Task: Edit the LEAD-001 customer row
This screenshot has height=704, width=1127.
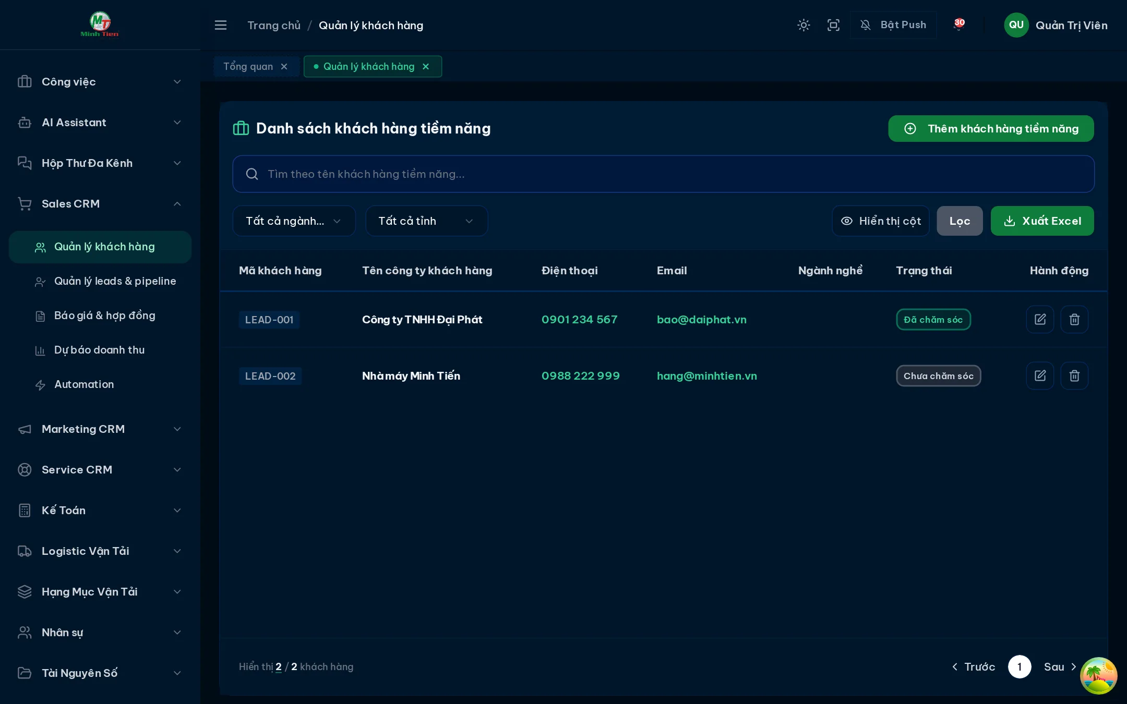Action: [1040, 319]
